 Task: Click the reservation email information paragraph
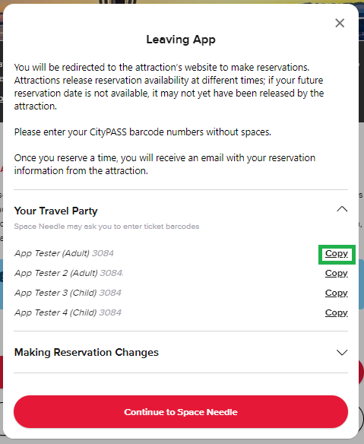pyautogui.click(x=165, y=164)
